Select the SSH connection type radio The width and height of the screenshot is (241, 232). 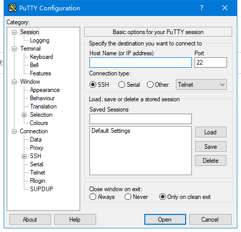pos(93,85)
